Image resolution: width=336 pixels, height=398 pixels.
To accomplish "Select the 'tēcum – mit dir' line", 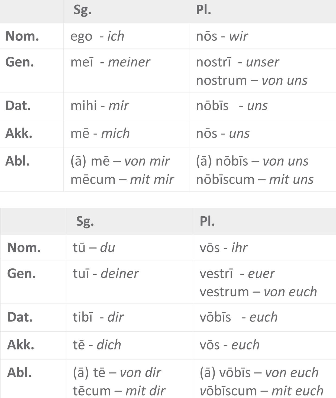I will 119,391.
